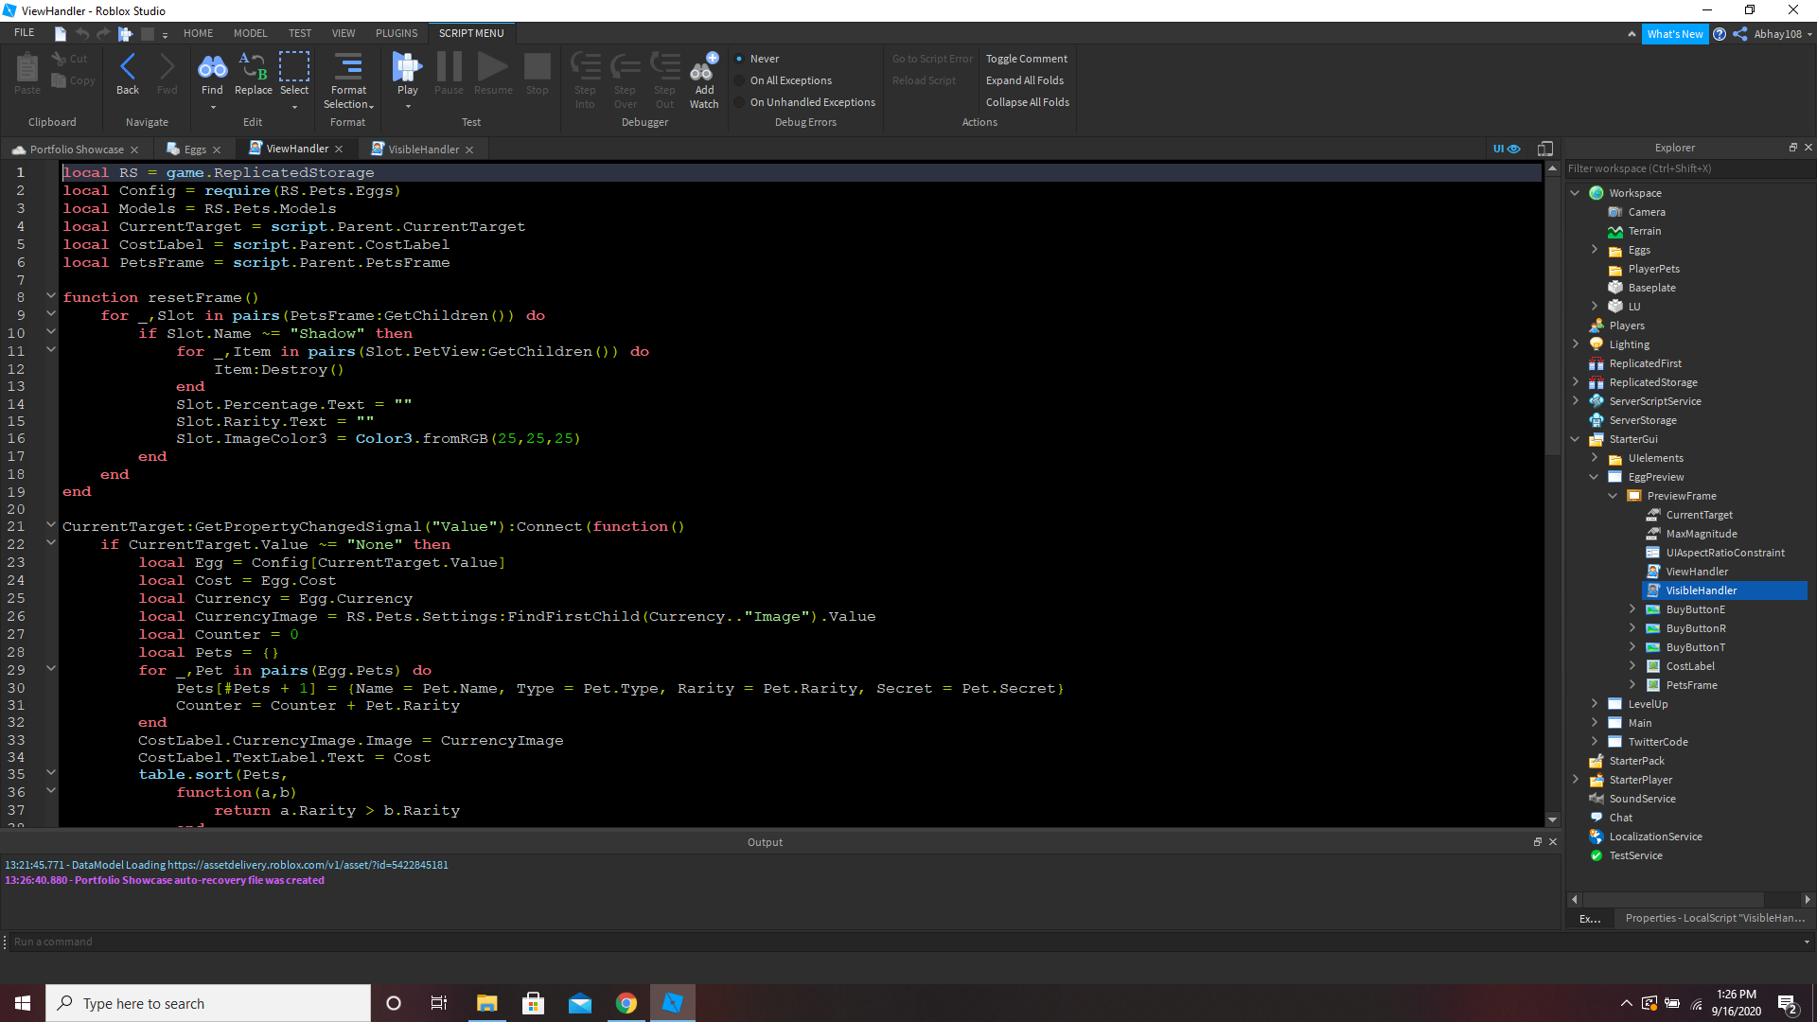Screen dimensions: 1817x1022
Task: Expand the BuyButtonE node
Action: [1632, 609]
